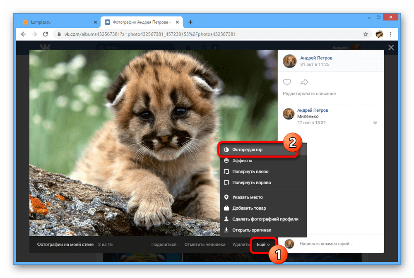Close the photo viewer with X
This screenshot has width=414, height=278.
coord(391,48)
